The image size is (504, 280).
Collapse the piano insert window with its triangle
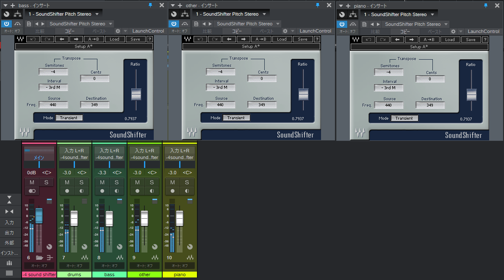341,6
